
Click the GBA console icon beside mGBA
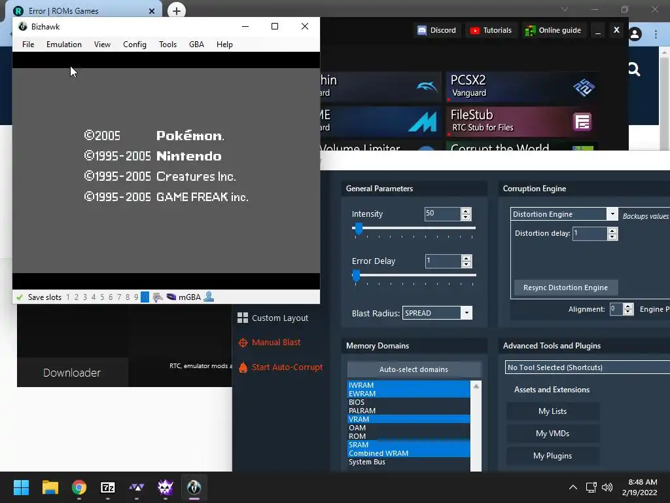(x=171, y=297)
